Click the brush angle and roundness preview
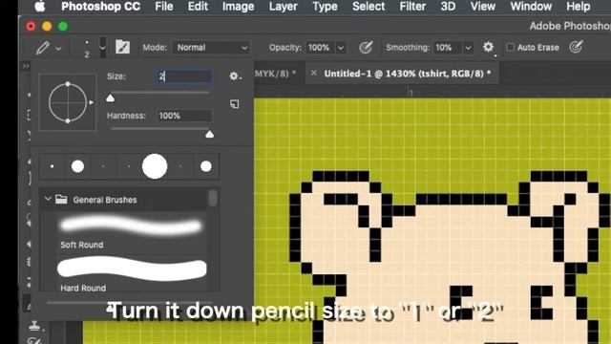 pyautogui.click(x=68, y=102)
